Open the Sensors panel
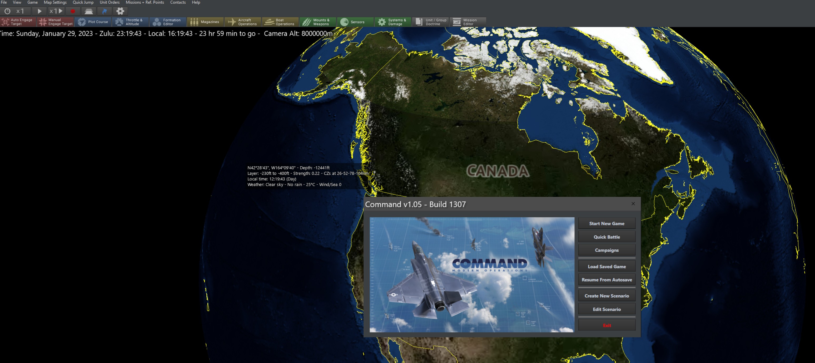 [355, 22]
